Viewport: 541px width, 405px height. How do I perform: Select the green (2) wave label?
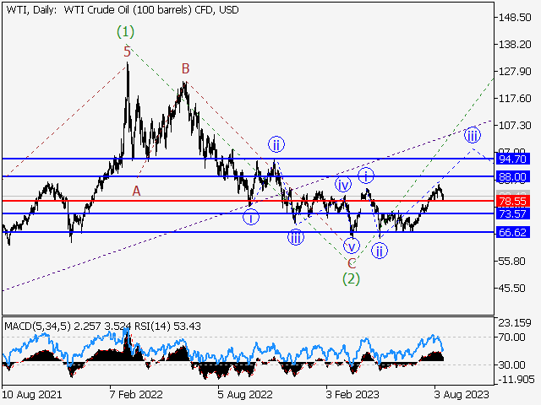[351, 278]
